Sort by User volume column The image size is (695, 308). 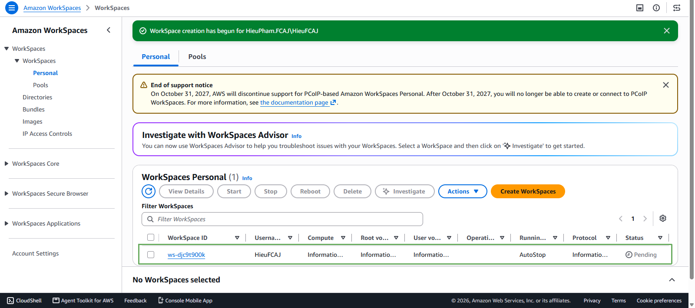pos(449,238)
